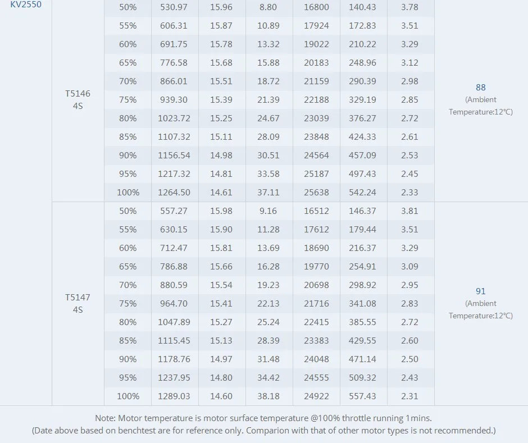
Task: Click the 1289.03 thrust value cell
Action: [x=175, y=396]
